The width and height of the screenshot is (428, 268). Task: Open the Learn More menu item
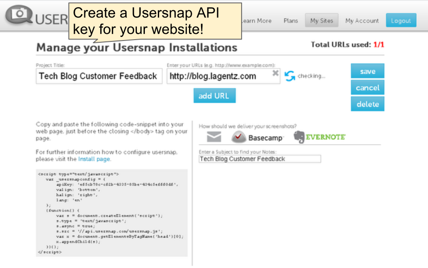pyautogui.click(x=257, y=21)
